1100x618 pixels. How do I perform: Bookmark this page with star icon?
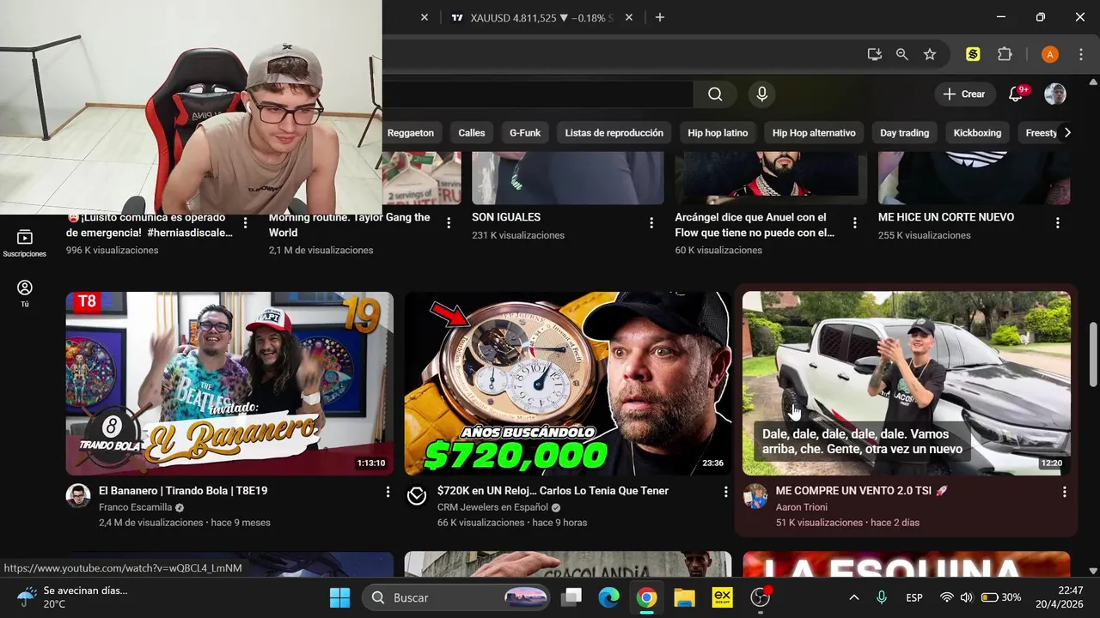[x=930, y=54]
